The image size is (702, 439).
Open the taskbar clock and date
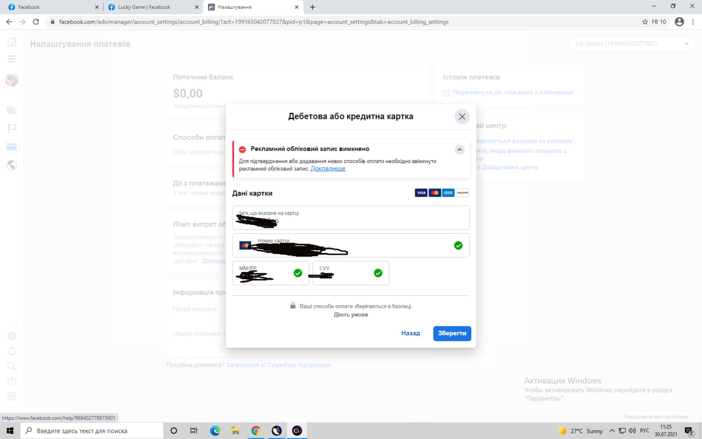tap(666, 431)
